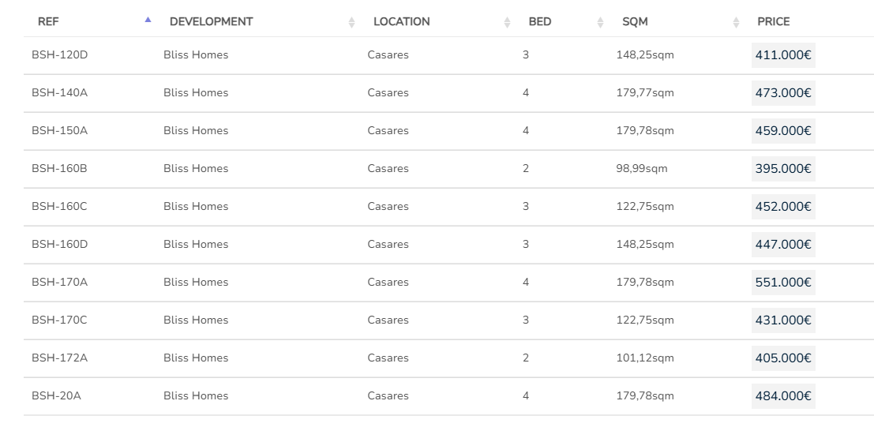Click the 484.000€ price badge
This screenshot has width=874, height=427.
tap(783, 396)
